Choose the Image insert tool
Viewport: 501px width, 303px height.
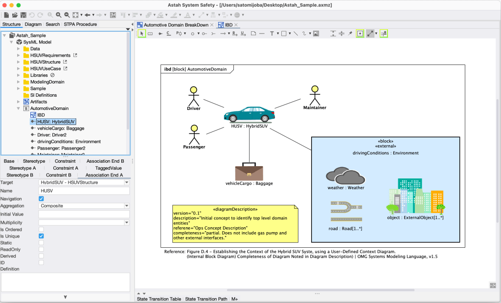[x=316, y=34]
